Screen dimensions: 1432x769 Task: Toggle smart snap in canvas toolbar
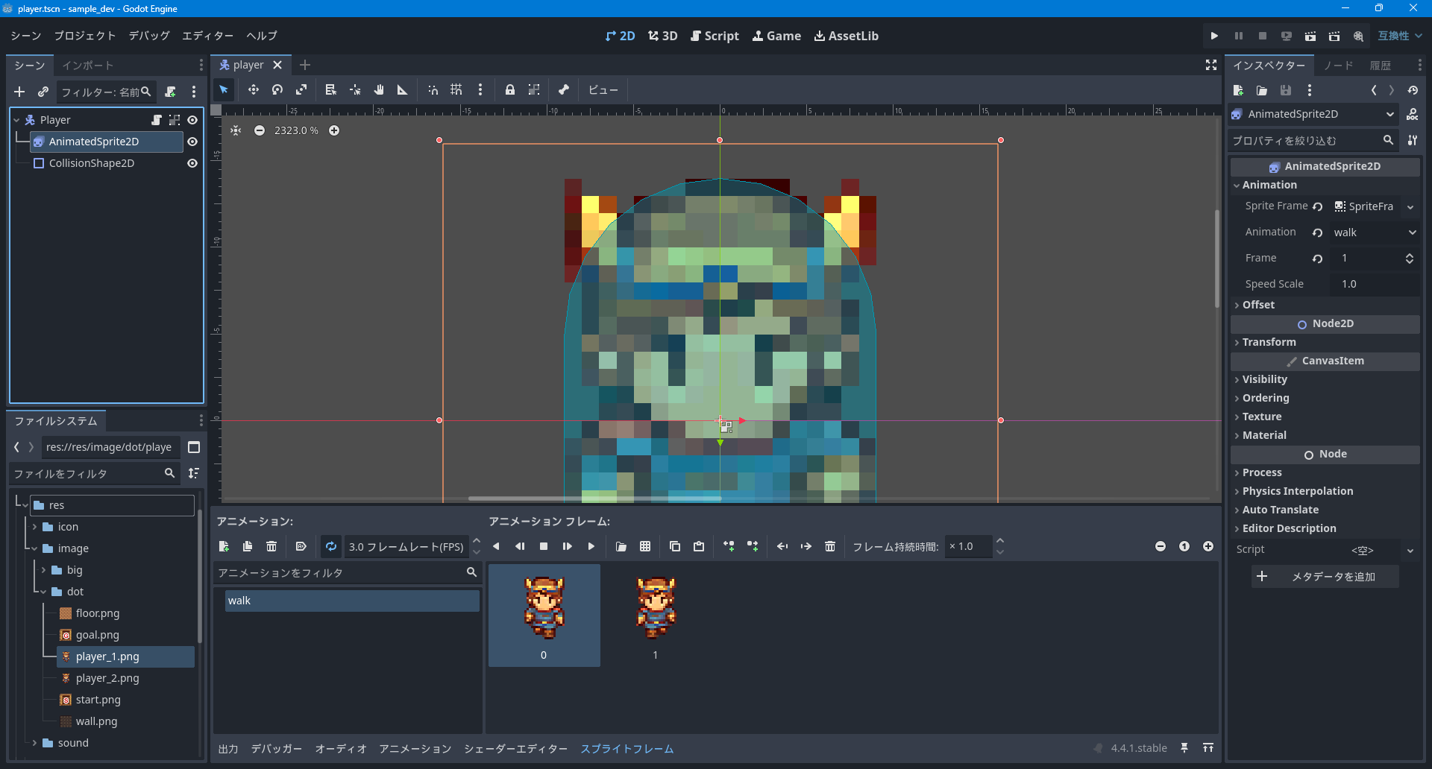point(433,90)
